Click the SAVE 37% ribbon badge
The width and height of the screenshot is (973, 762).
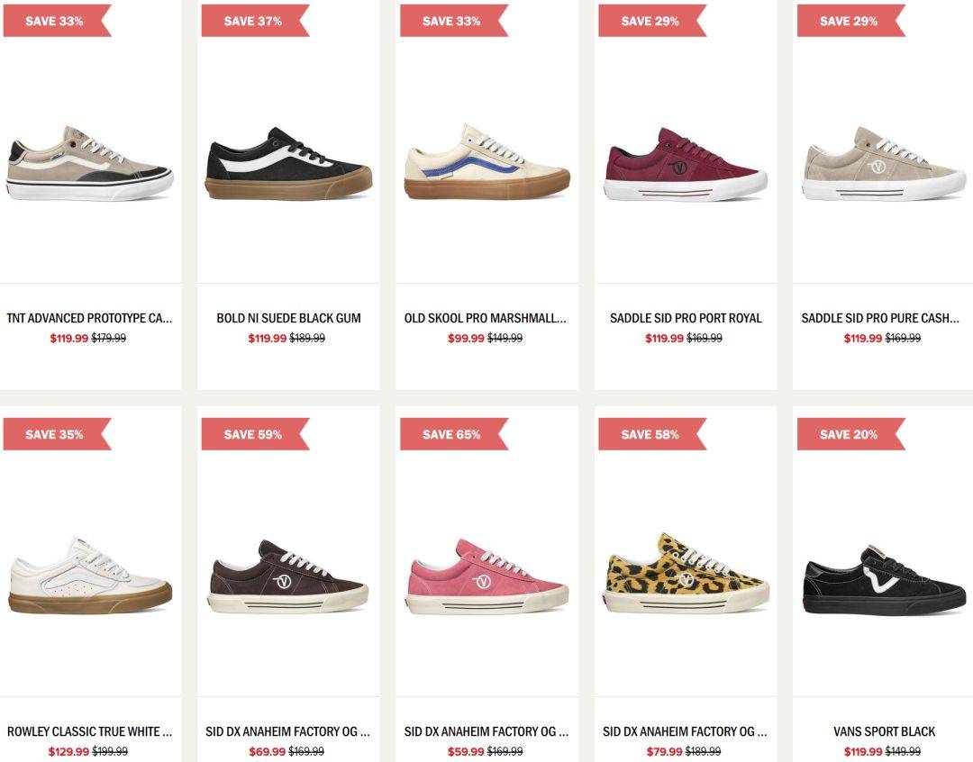[255, 21]
